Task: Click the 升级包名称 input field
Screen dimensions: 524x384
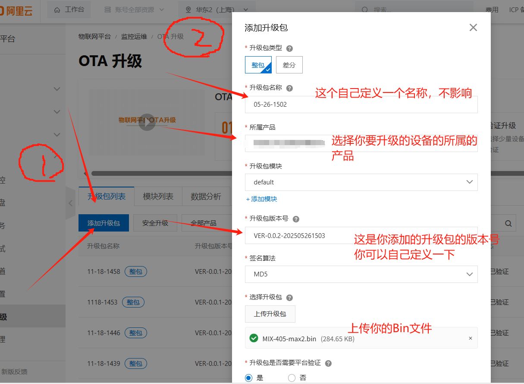Action: click(x=361, y=104)
